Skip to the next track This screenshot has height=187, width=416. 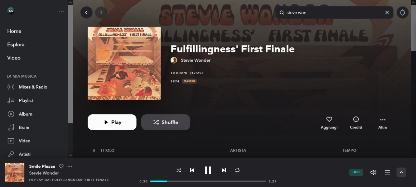click(224, 170)
